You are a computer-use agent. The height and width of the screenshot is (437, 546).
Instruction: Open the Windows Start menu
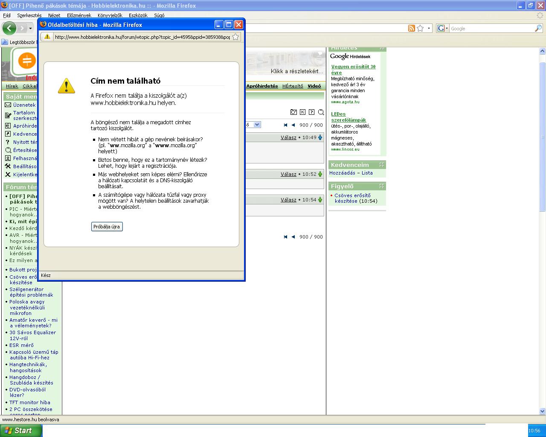[x=21, y=431]
